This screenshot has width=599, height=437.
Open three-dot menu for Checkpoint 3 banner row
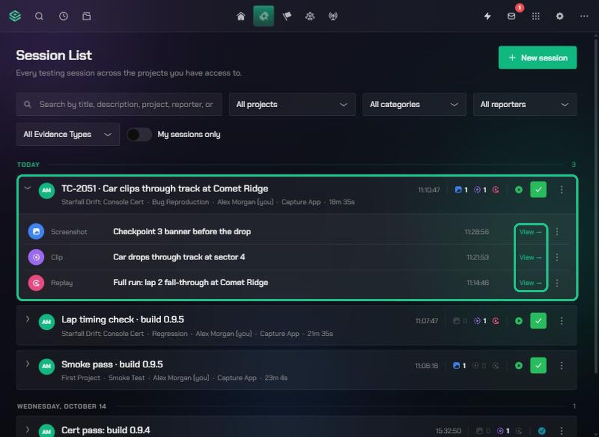[x=557, y=232]
